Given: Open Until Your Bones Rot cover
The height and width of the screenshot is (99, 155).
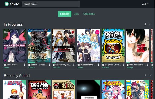Looking at the screenshot, I should click(138, 46).
